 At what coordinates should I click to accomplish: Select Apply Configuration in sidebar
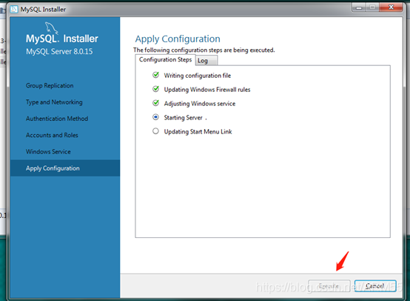pyautogui.click(x=65, y=168)
